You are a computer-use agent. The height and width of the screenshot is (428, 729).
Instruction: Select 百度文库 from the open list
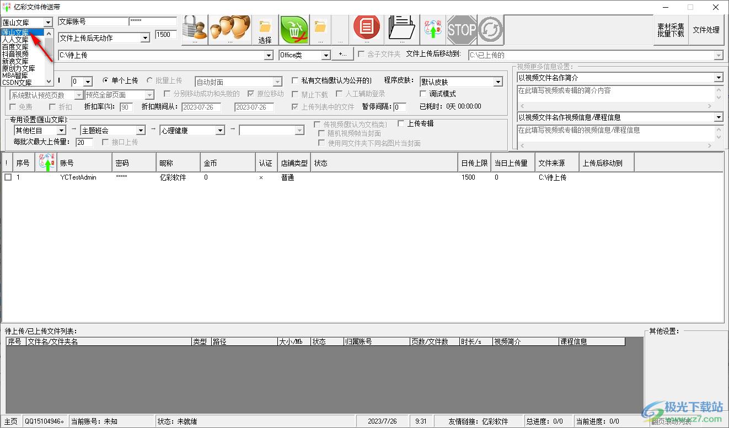point(15,47)
